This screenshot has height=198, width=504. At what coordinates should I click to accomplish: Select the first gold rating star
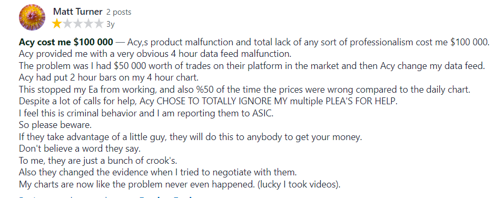[x=57, y=24]
